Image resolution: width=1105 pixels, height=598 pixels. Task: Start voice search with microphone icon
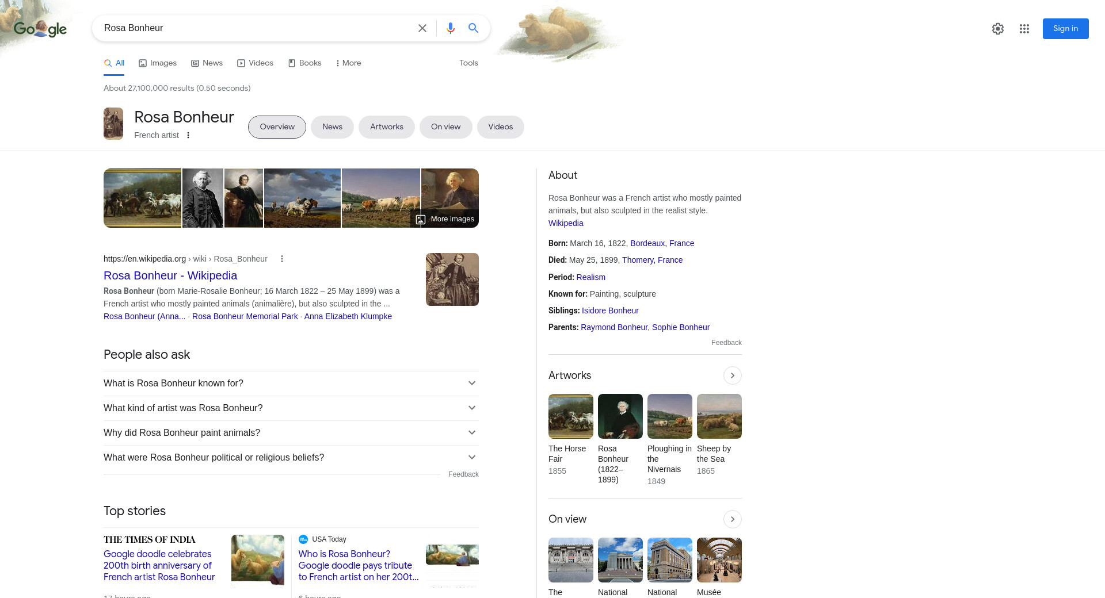(x=450, y=28)
